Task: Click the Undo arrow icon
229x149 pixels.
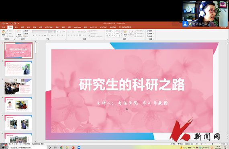Action: 7,23
